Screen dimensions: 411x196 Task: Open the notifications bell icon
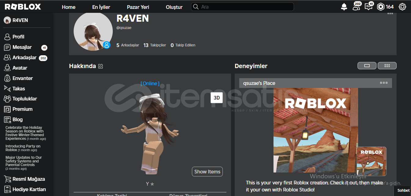coord(344,7)
